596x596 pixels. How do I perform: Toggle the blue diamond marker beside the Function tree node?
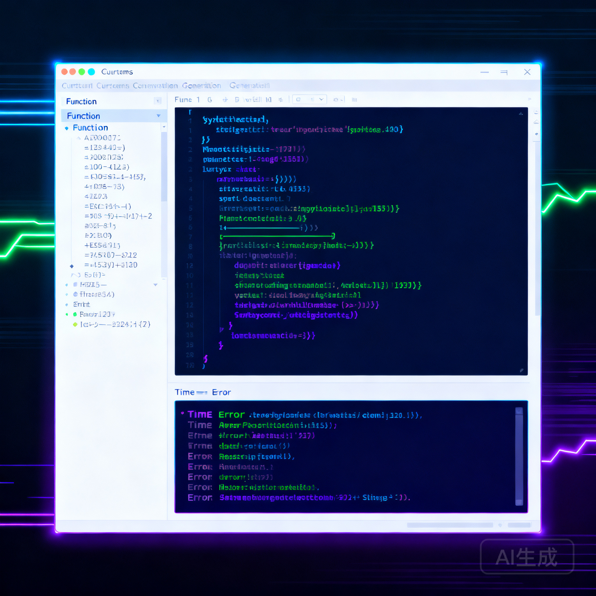pyautogui.click(x=67, y=128)
